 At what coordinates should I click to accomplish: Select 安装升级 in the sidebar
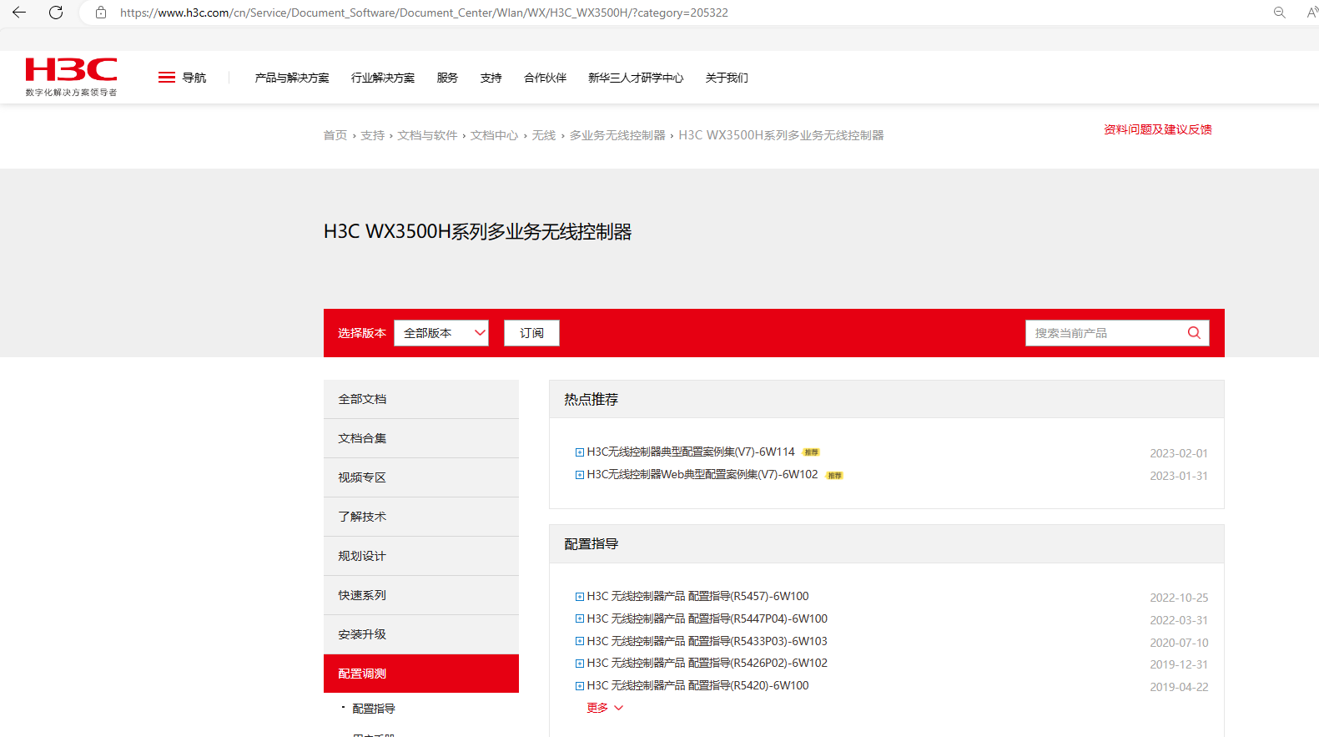(421, 634)
